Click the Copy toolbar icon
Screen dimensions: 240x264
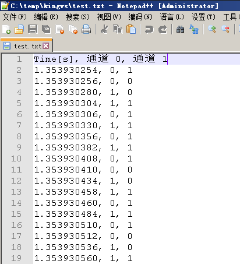click(x=118, y=29)
